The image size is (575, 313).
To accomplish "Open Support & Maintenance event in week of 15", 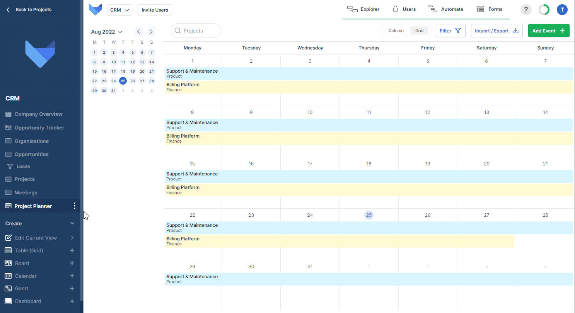I will coord(369,176).
